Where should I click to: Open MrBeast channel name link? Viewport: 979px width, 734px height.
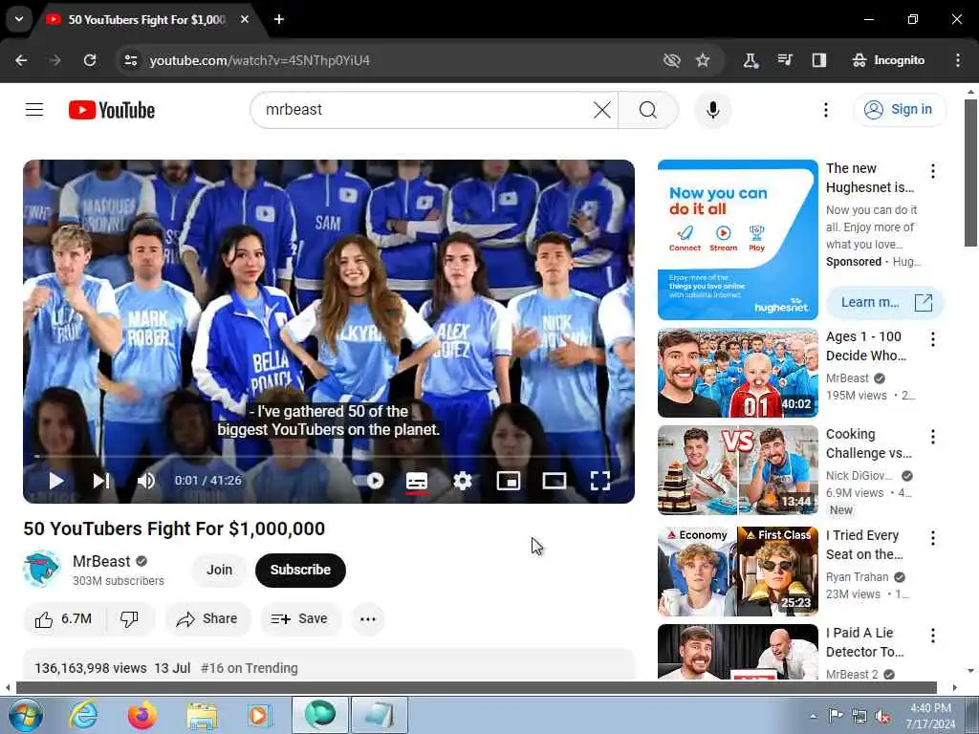(x=101, y=561)
